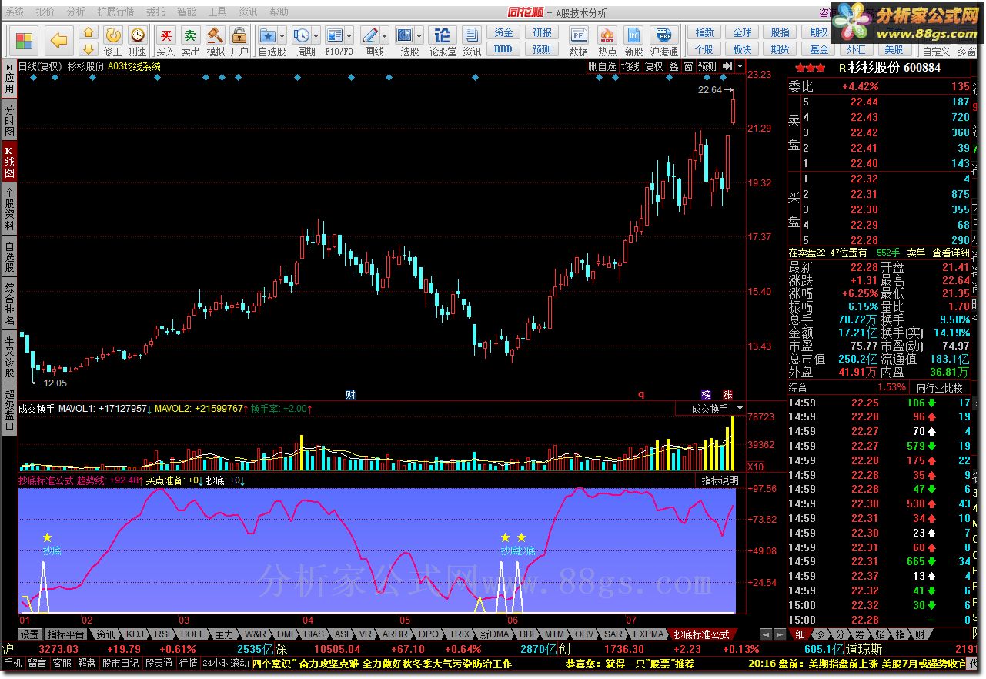Open the 系统 menu
This screenshot has width=986, height=679.
[15, 12]
